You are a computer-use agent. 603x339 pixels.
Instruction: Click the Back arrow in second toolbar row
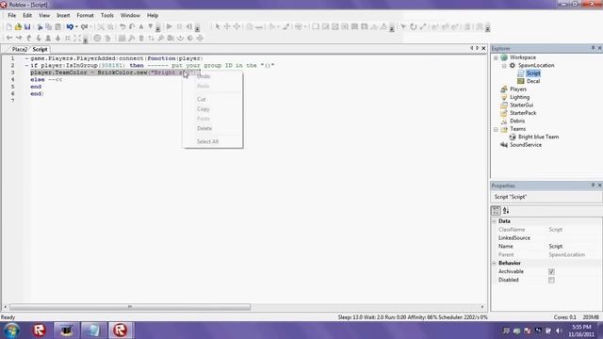click(x=9, y=38)
